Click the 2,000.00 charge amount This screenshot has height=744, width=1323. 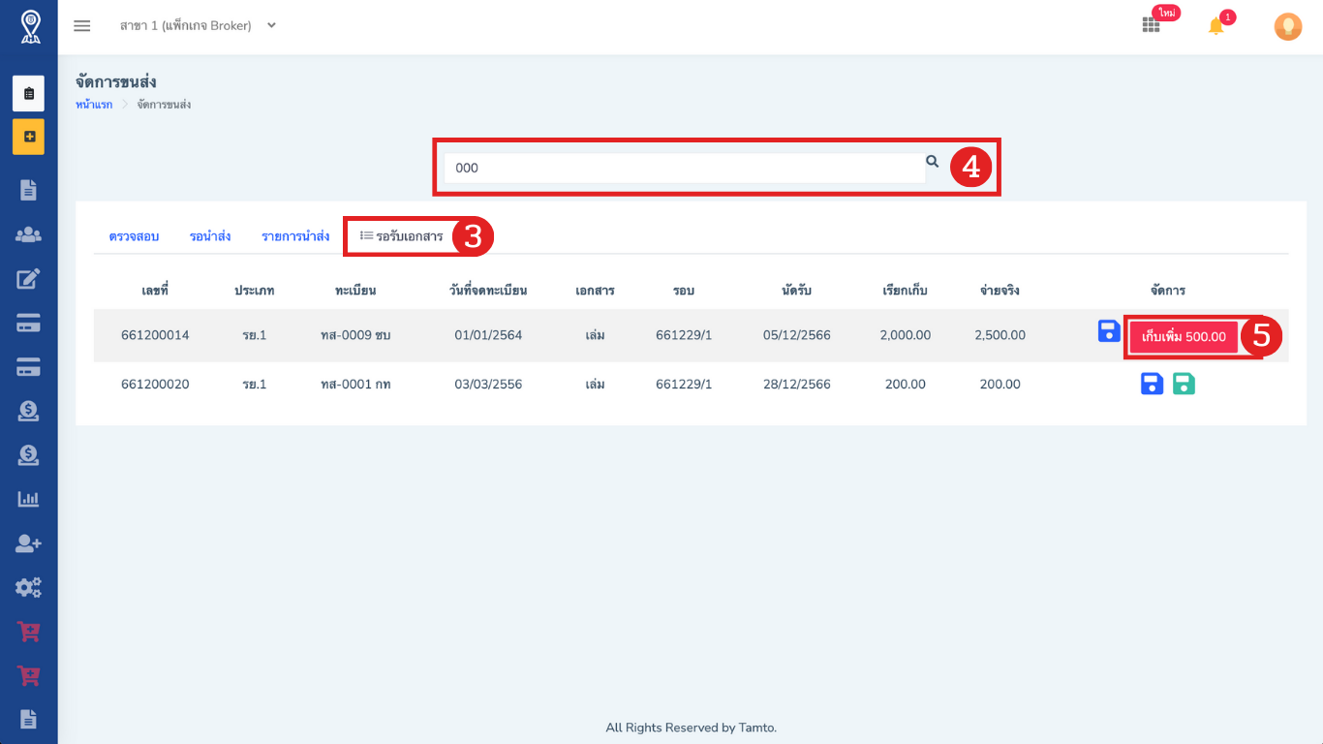point(906,335)
